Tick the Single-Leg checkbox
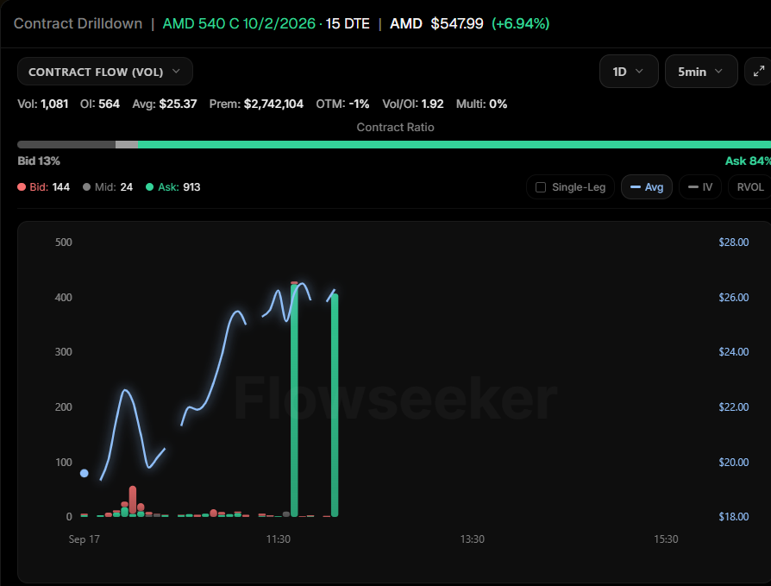The image size is (771, 586). (541, 187)
